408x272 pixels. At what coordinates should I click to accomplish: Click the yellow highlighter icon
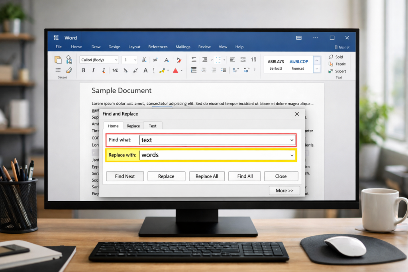pos(162,70)
